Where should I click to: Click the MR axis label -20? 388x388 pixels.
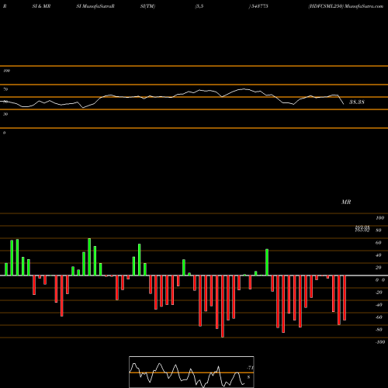coord(379,293)
